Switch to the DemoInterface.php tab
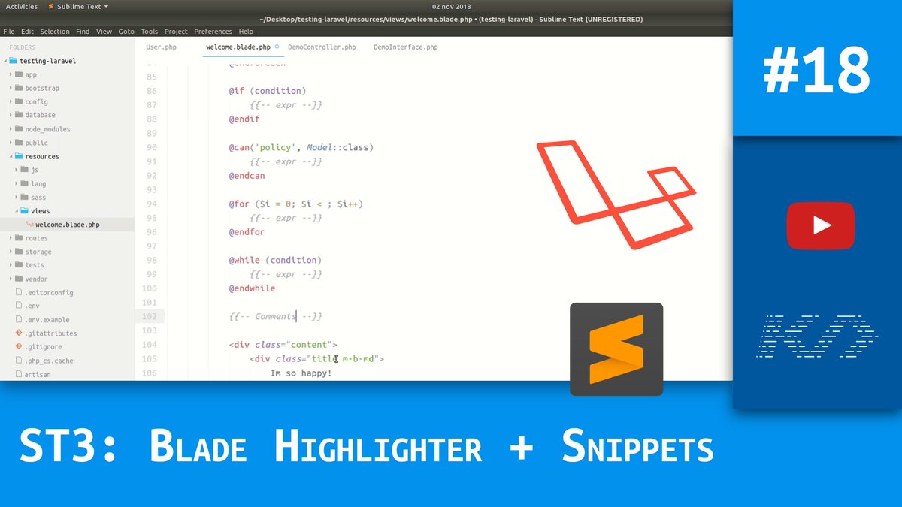Image resolution: width=902 pixels, height=507 pixels. (x=406, y=47)
